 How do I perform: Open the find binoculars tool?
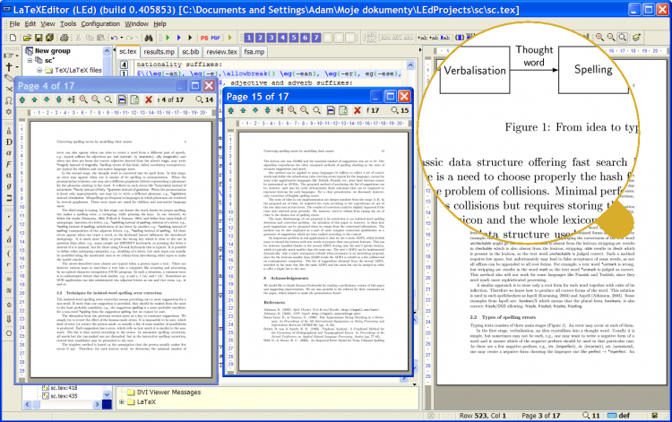click(149, 38)
